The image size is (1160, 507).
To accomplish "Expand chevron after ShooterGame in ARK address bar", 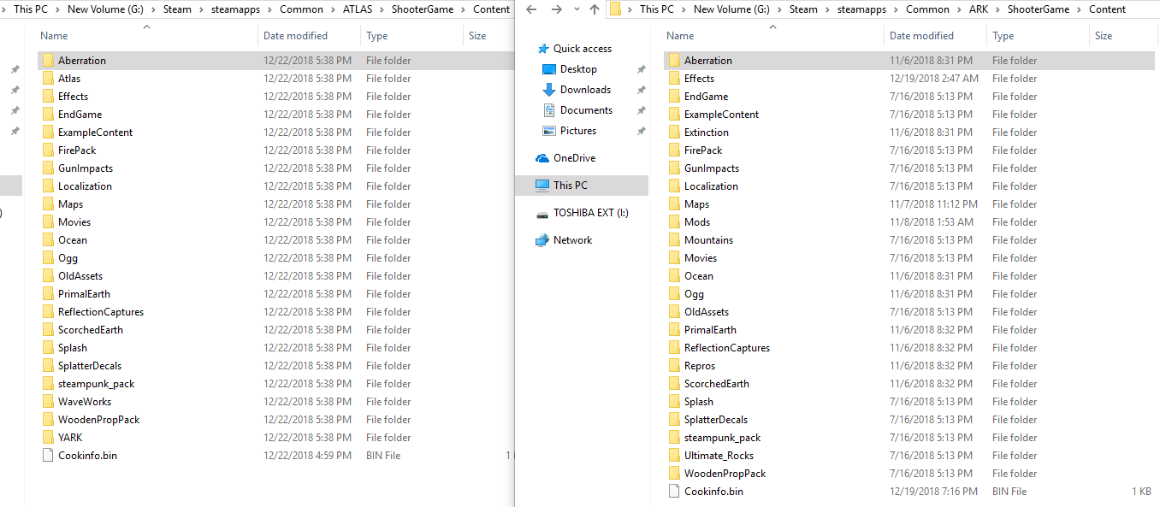I will (1079, 9).
